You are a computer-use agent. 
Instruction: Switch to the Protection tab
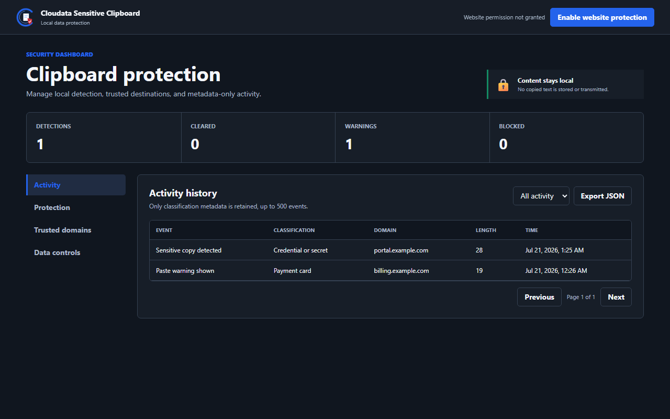pos(76,207)
